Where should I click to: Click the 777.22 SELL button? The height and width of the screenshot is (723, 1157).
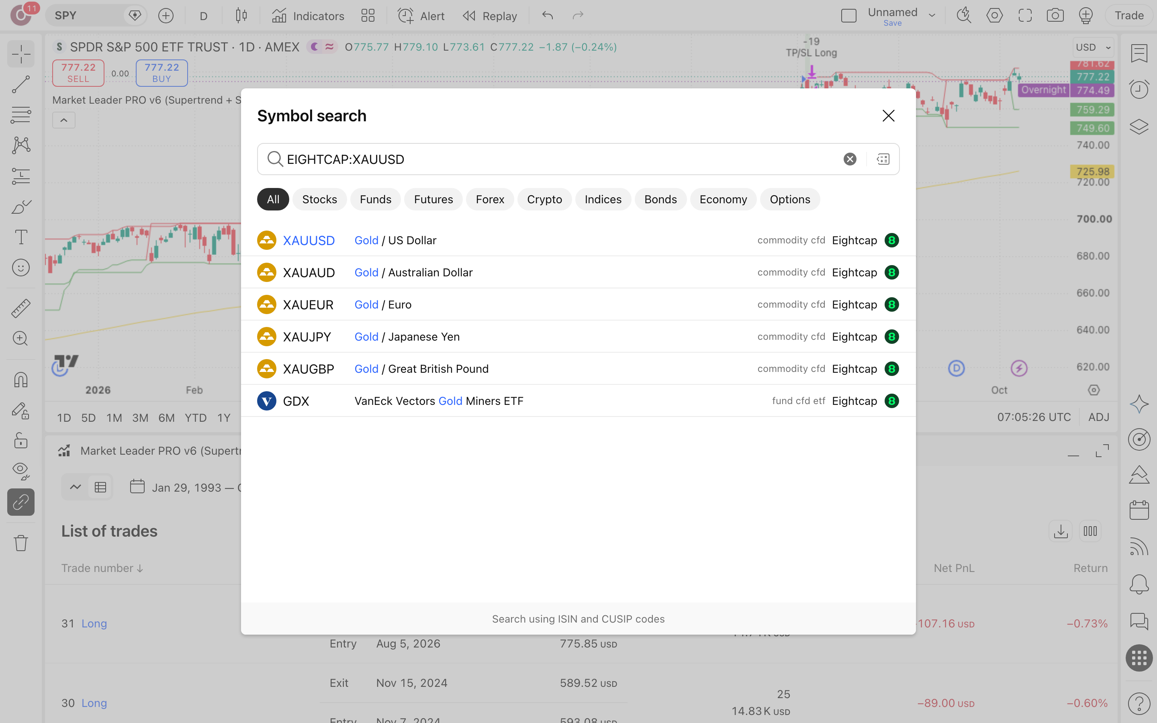[x=78, y=73]
